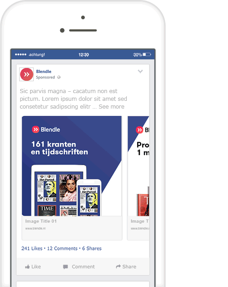The image size is (228, 287).
Task: Click the Blendle red profile picture
Action: click(x=26, y=74)
